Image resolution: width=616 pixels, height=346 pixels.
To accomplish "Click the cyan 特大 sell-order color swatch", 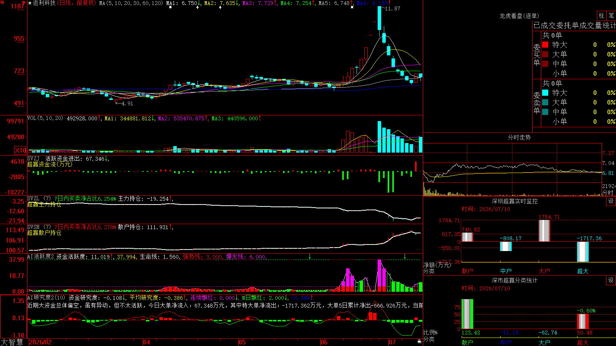I will [x=545, y=93].
